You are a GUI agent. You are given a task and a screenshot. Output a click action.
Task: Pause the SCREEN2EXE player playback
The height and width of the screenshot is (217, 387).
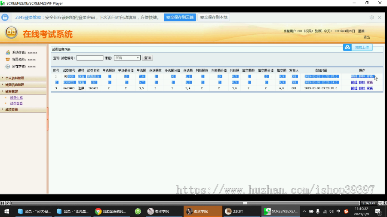tap(3, 203)
